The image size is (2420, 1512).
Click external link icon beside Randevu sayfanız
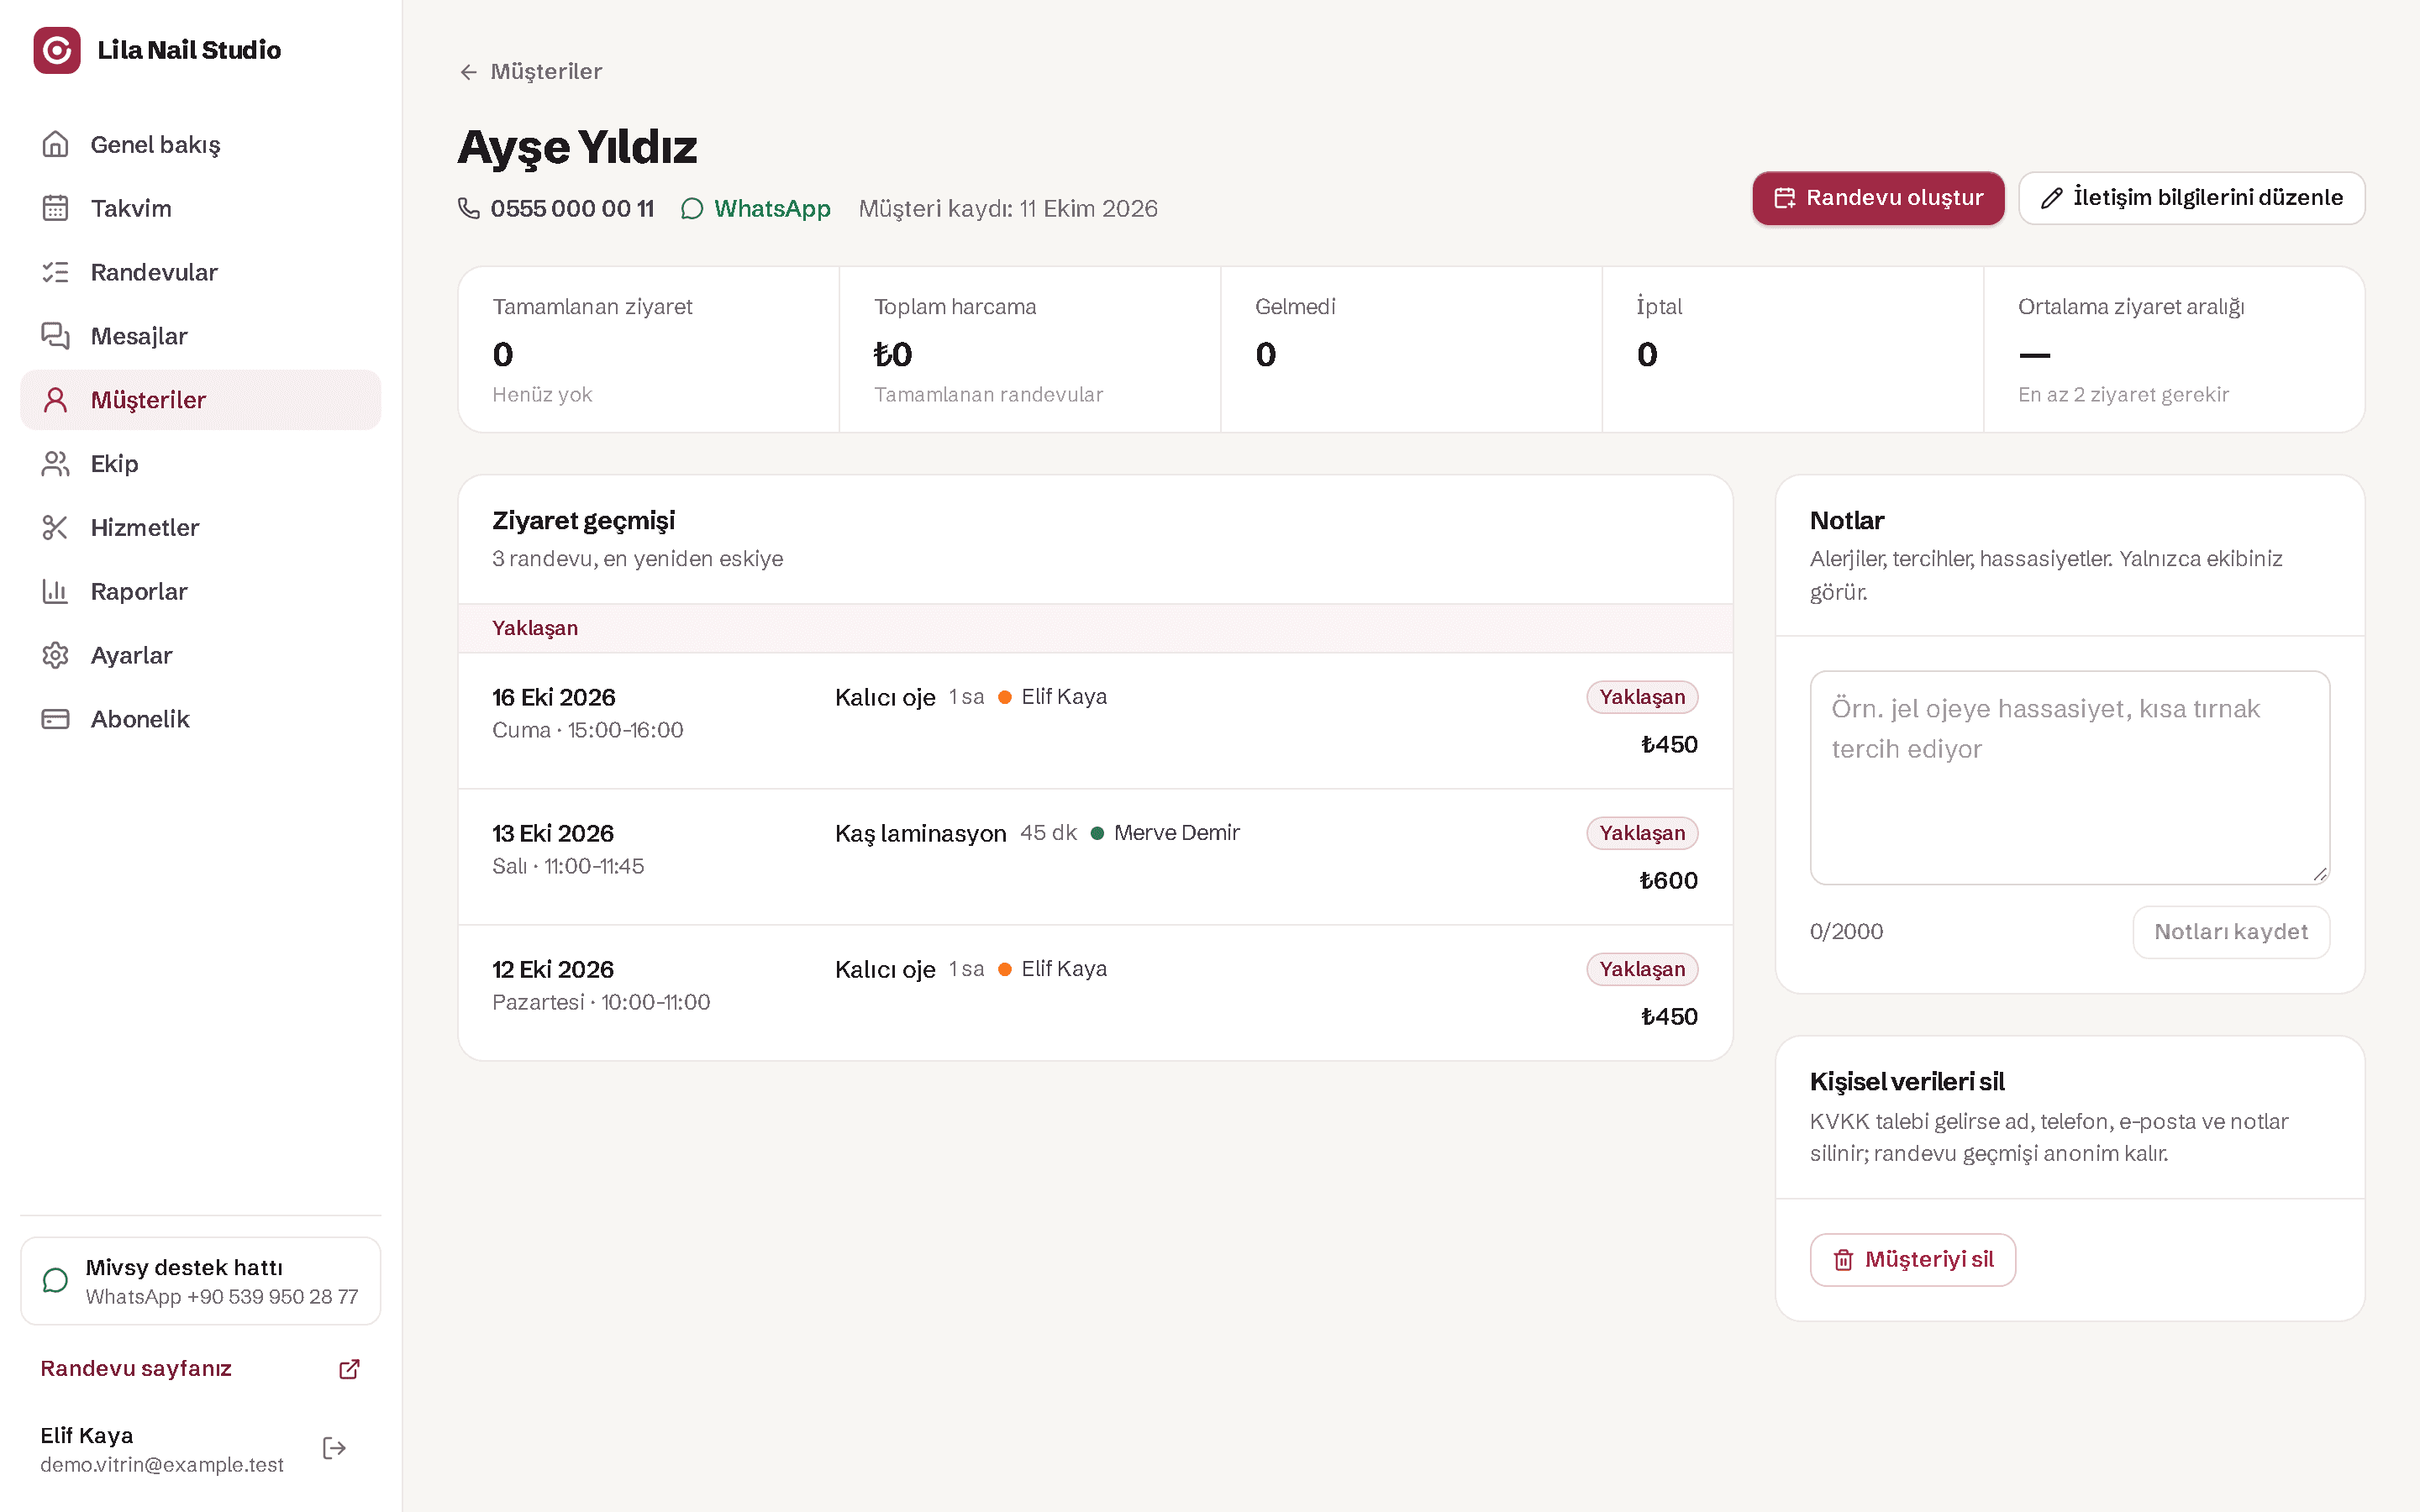click(349, 1369)
